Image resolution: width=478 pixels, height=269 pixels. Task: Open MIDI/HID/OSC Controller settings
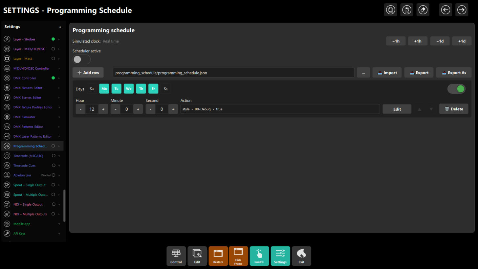[32, 68]
